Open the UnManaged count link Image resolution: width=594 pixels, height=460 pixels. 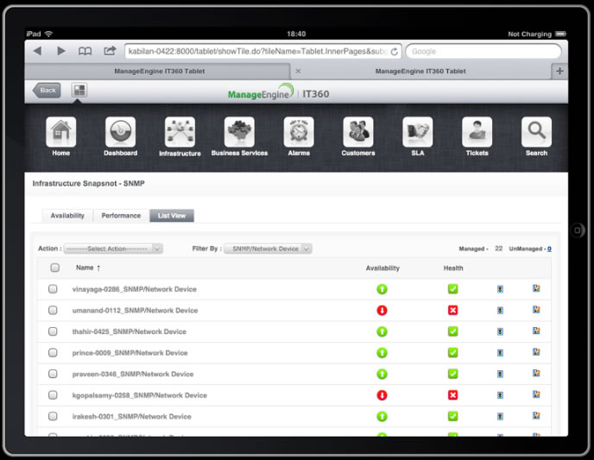click(549, 249)
